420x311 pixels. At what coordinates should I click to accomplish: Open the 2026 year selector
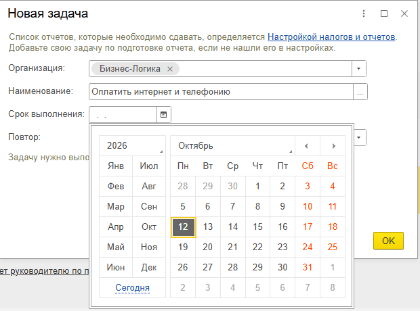pyautogui.click(x=132, y=146)
